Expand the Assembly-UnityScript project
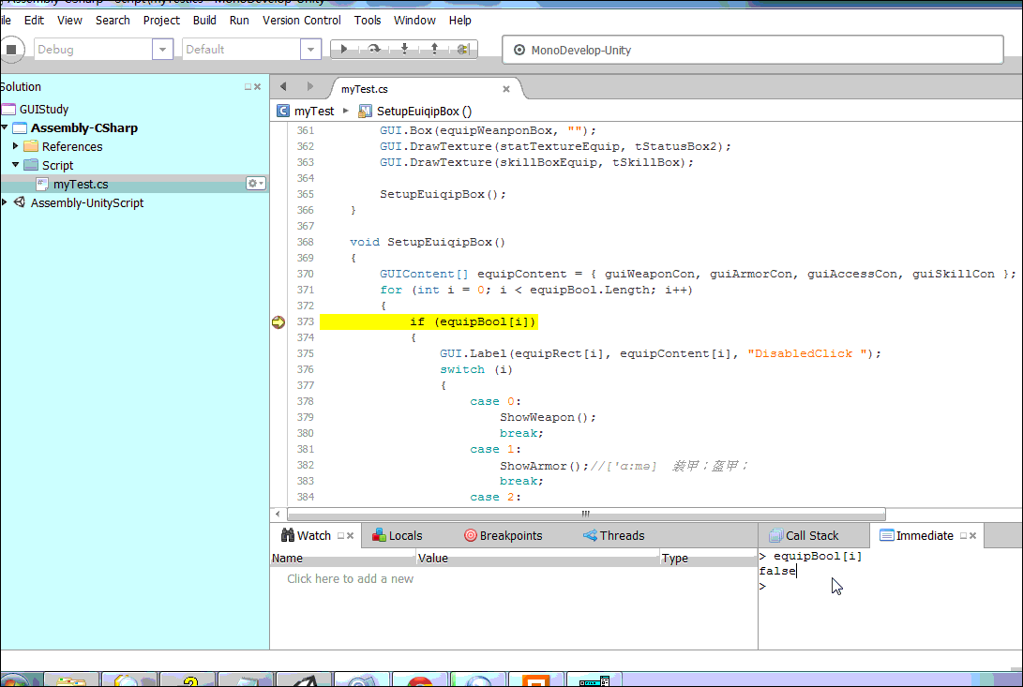Screen dimensions: 1023x687 [5, 202]
